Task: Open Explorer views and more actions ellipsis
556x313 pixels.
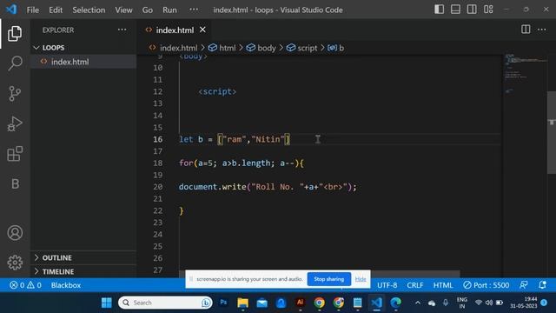Action: 122,30
